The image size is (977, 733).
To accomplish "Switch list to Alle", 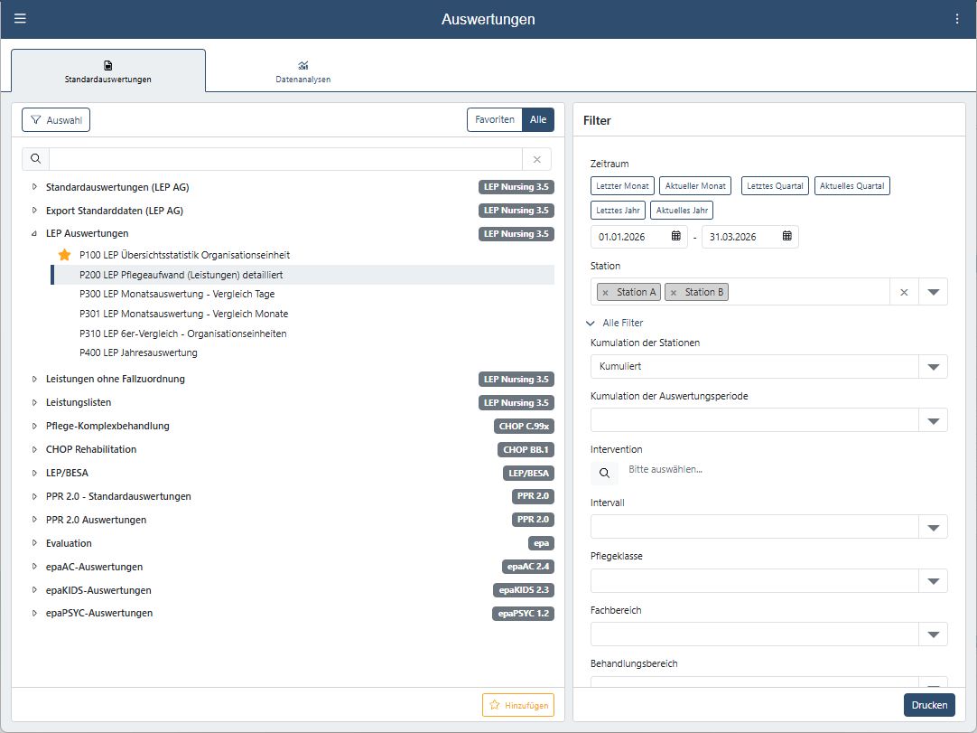I will tap(538, 120).
